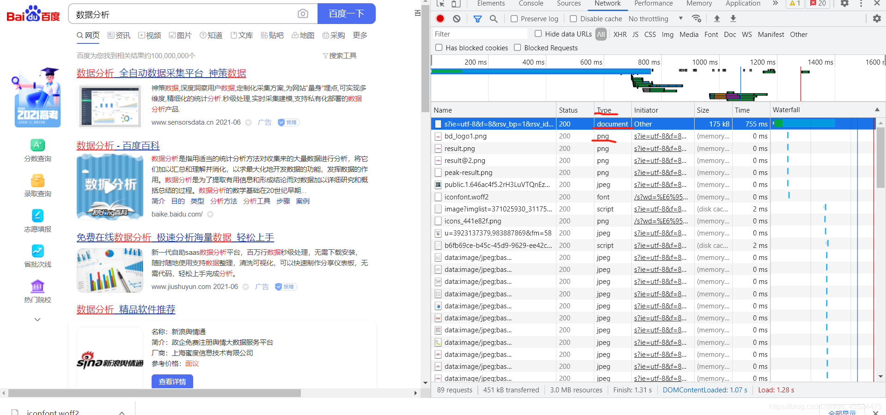Click the network list vertical scrollbar
This screenshot has width=886, height=415.
(x=880, y=157)
